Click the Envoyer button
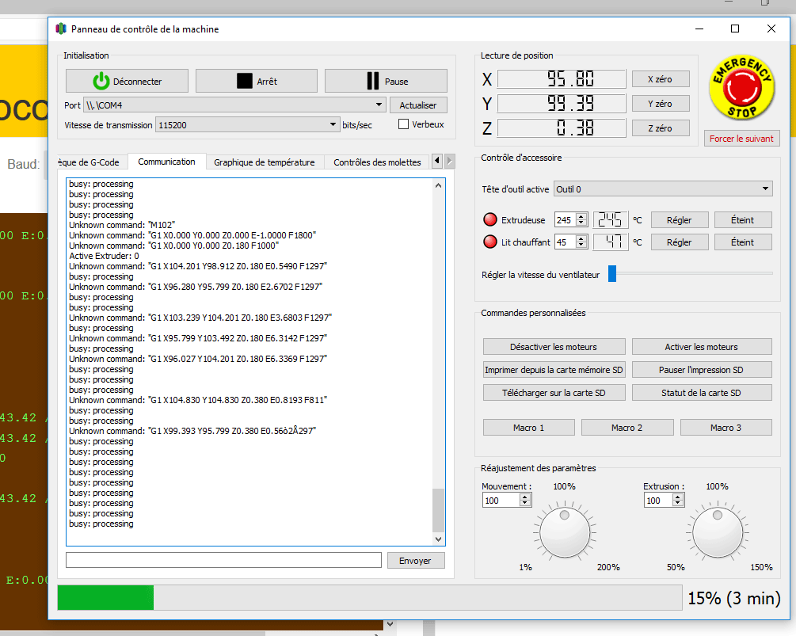 pos(415,561)
